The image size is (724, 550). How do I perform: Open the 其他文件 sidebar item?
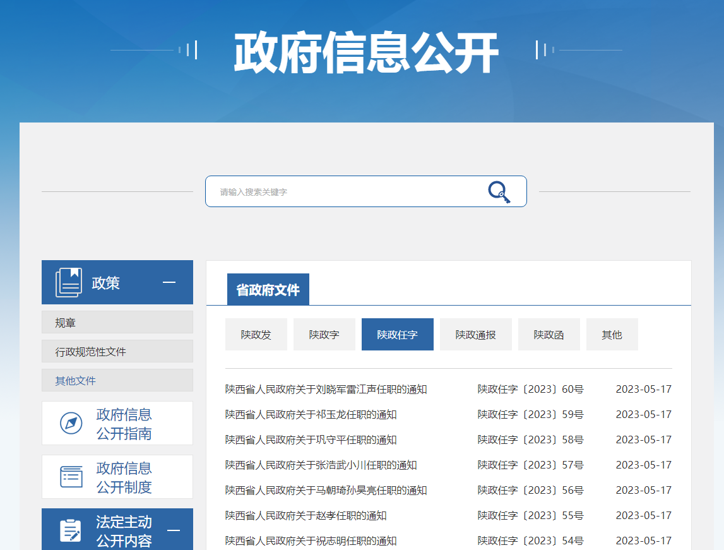point(117,380)
